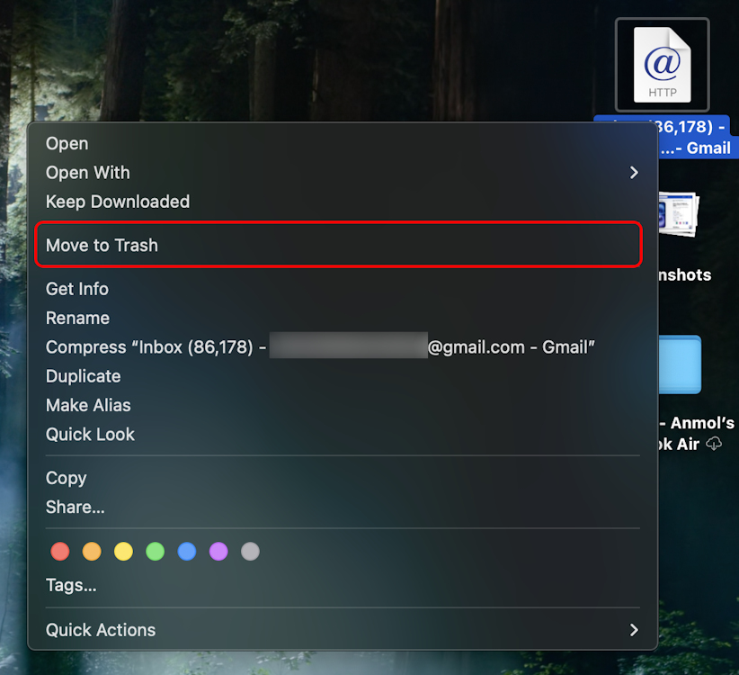Screen dimensions: 739x675
Task: Select Keep Downloaded in context menu
Action: (x=343, y=202)
